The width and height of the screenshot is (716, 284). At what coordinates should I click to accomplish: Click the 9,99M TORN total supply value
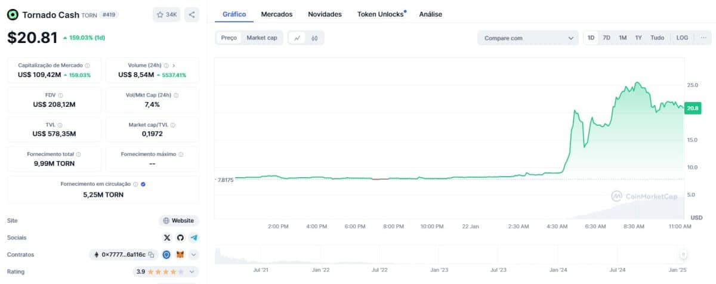(54, 163)
